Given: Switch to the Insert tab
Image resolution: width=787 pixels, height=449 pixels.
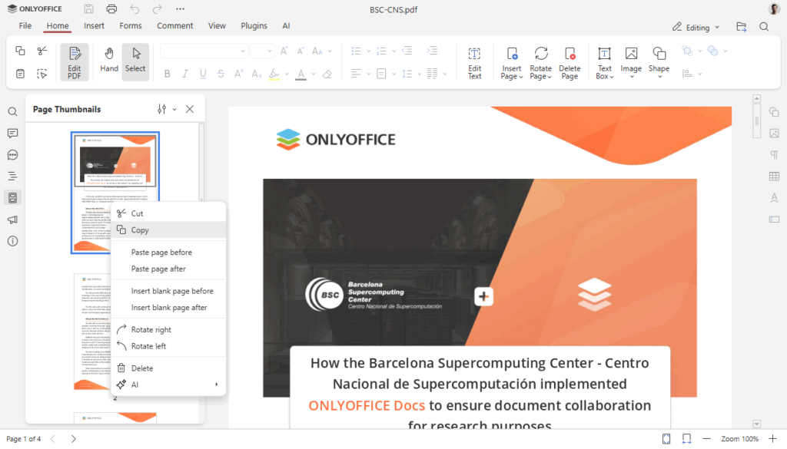Looking at the screenshot, I should tap(93, 25).
